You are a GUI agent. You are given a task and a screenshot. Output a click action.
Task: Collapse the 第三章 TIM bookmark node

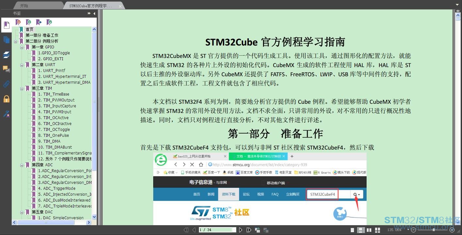coord(22,89)
